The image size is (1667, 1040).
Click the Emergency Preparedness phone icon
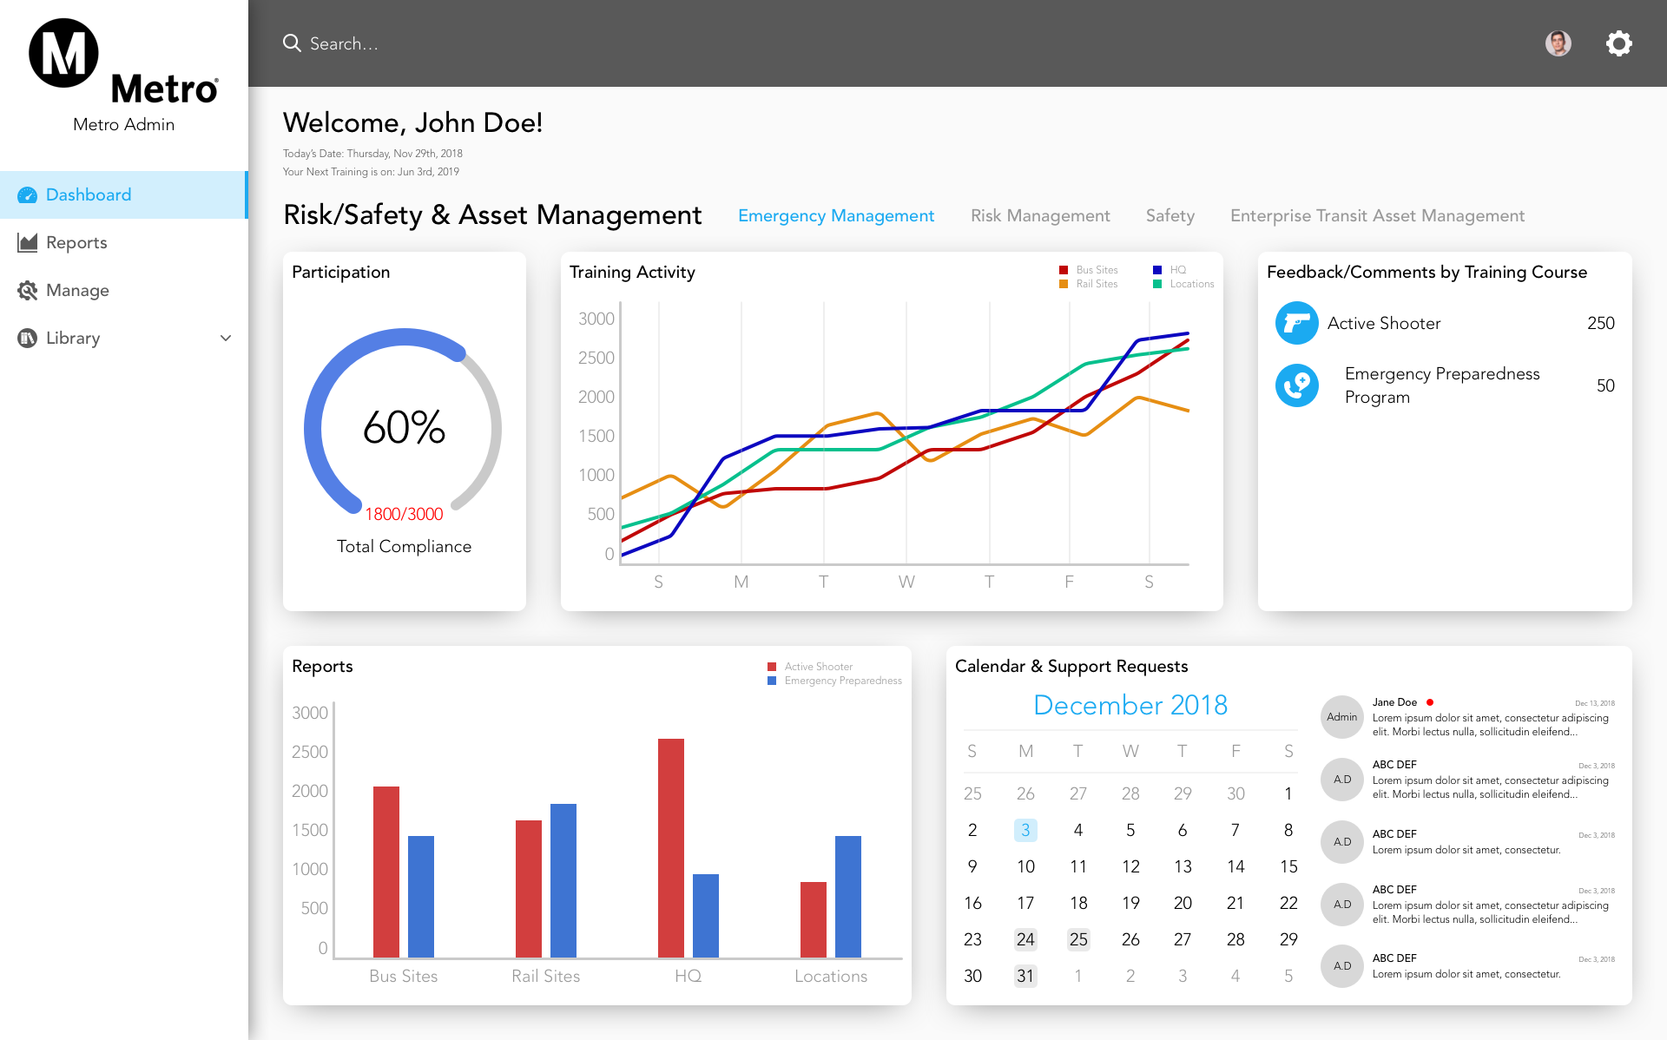[x=1296, y=385]
